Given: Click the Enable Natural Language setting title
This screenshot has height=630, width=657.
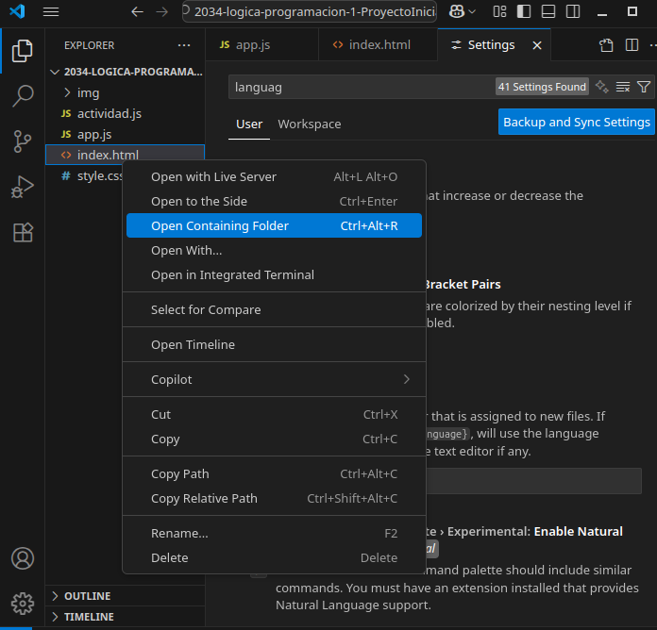Looking at the screenshot, I should [578, 532].
